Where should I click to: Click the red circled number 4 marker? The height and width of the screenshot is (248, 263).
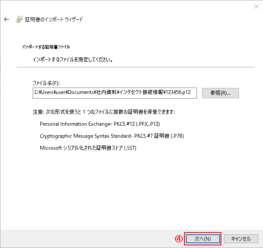(x=179, y=239)
